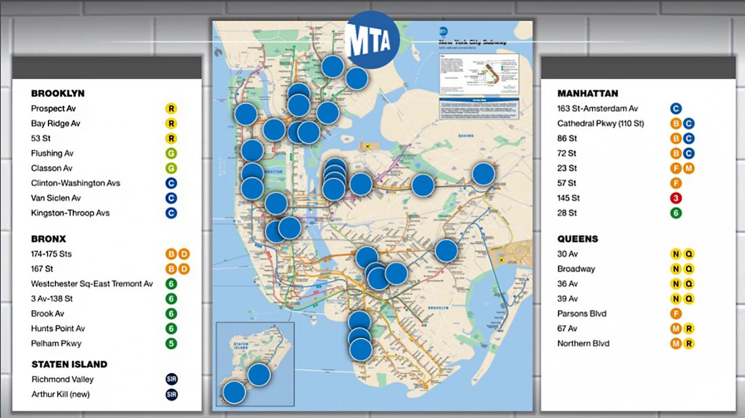Open the Staten Island inset map
This screenshot has width=745, height=418.
pyautogui.click(x=255, y=364)
